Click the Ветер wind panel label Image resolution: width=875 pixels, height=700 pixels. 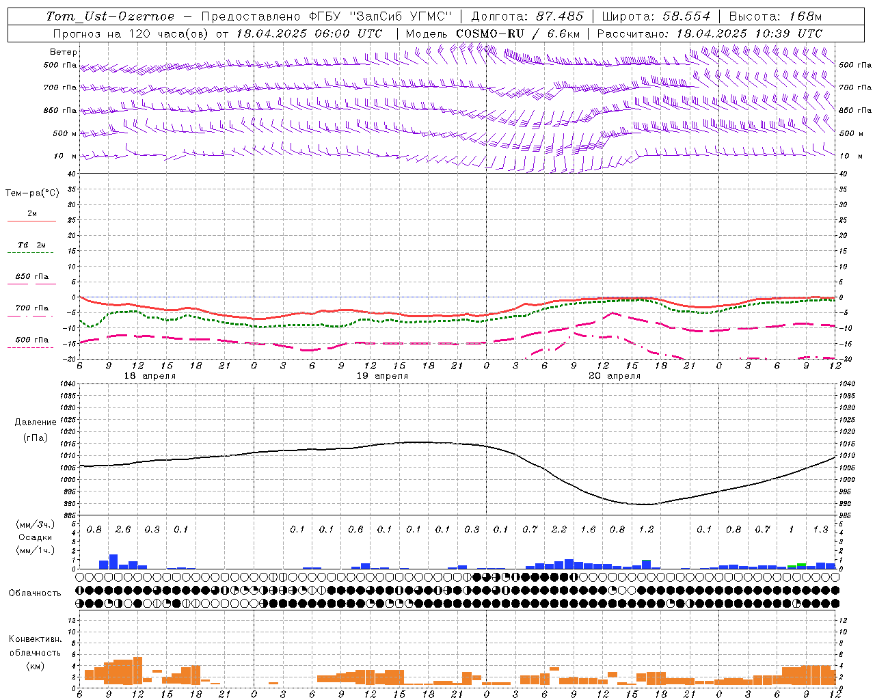pyautogui.click(x=64, y=52)
